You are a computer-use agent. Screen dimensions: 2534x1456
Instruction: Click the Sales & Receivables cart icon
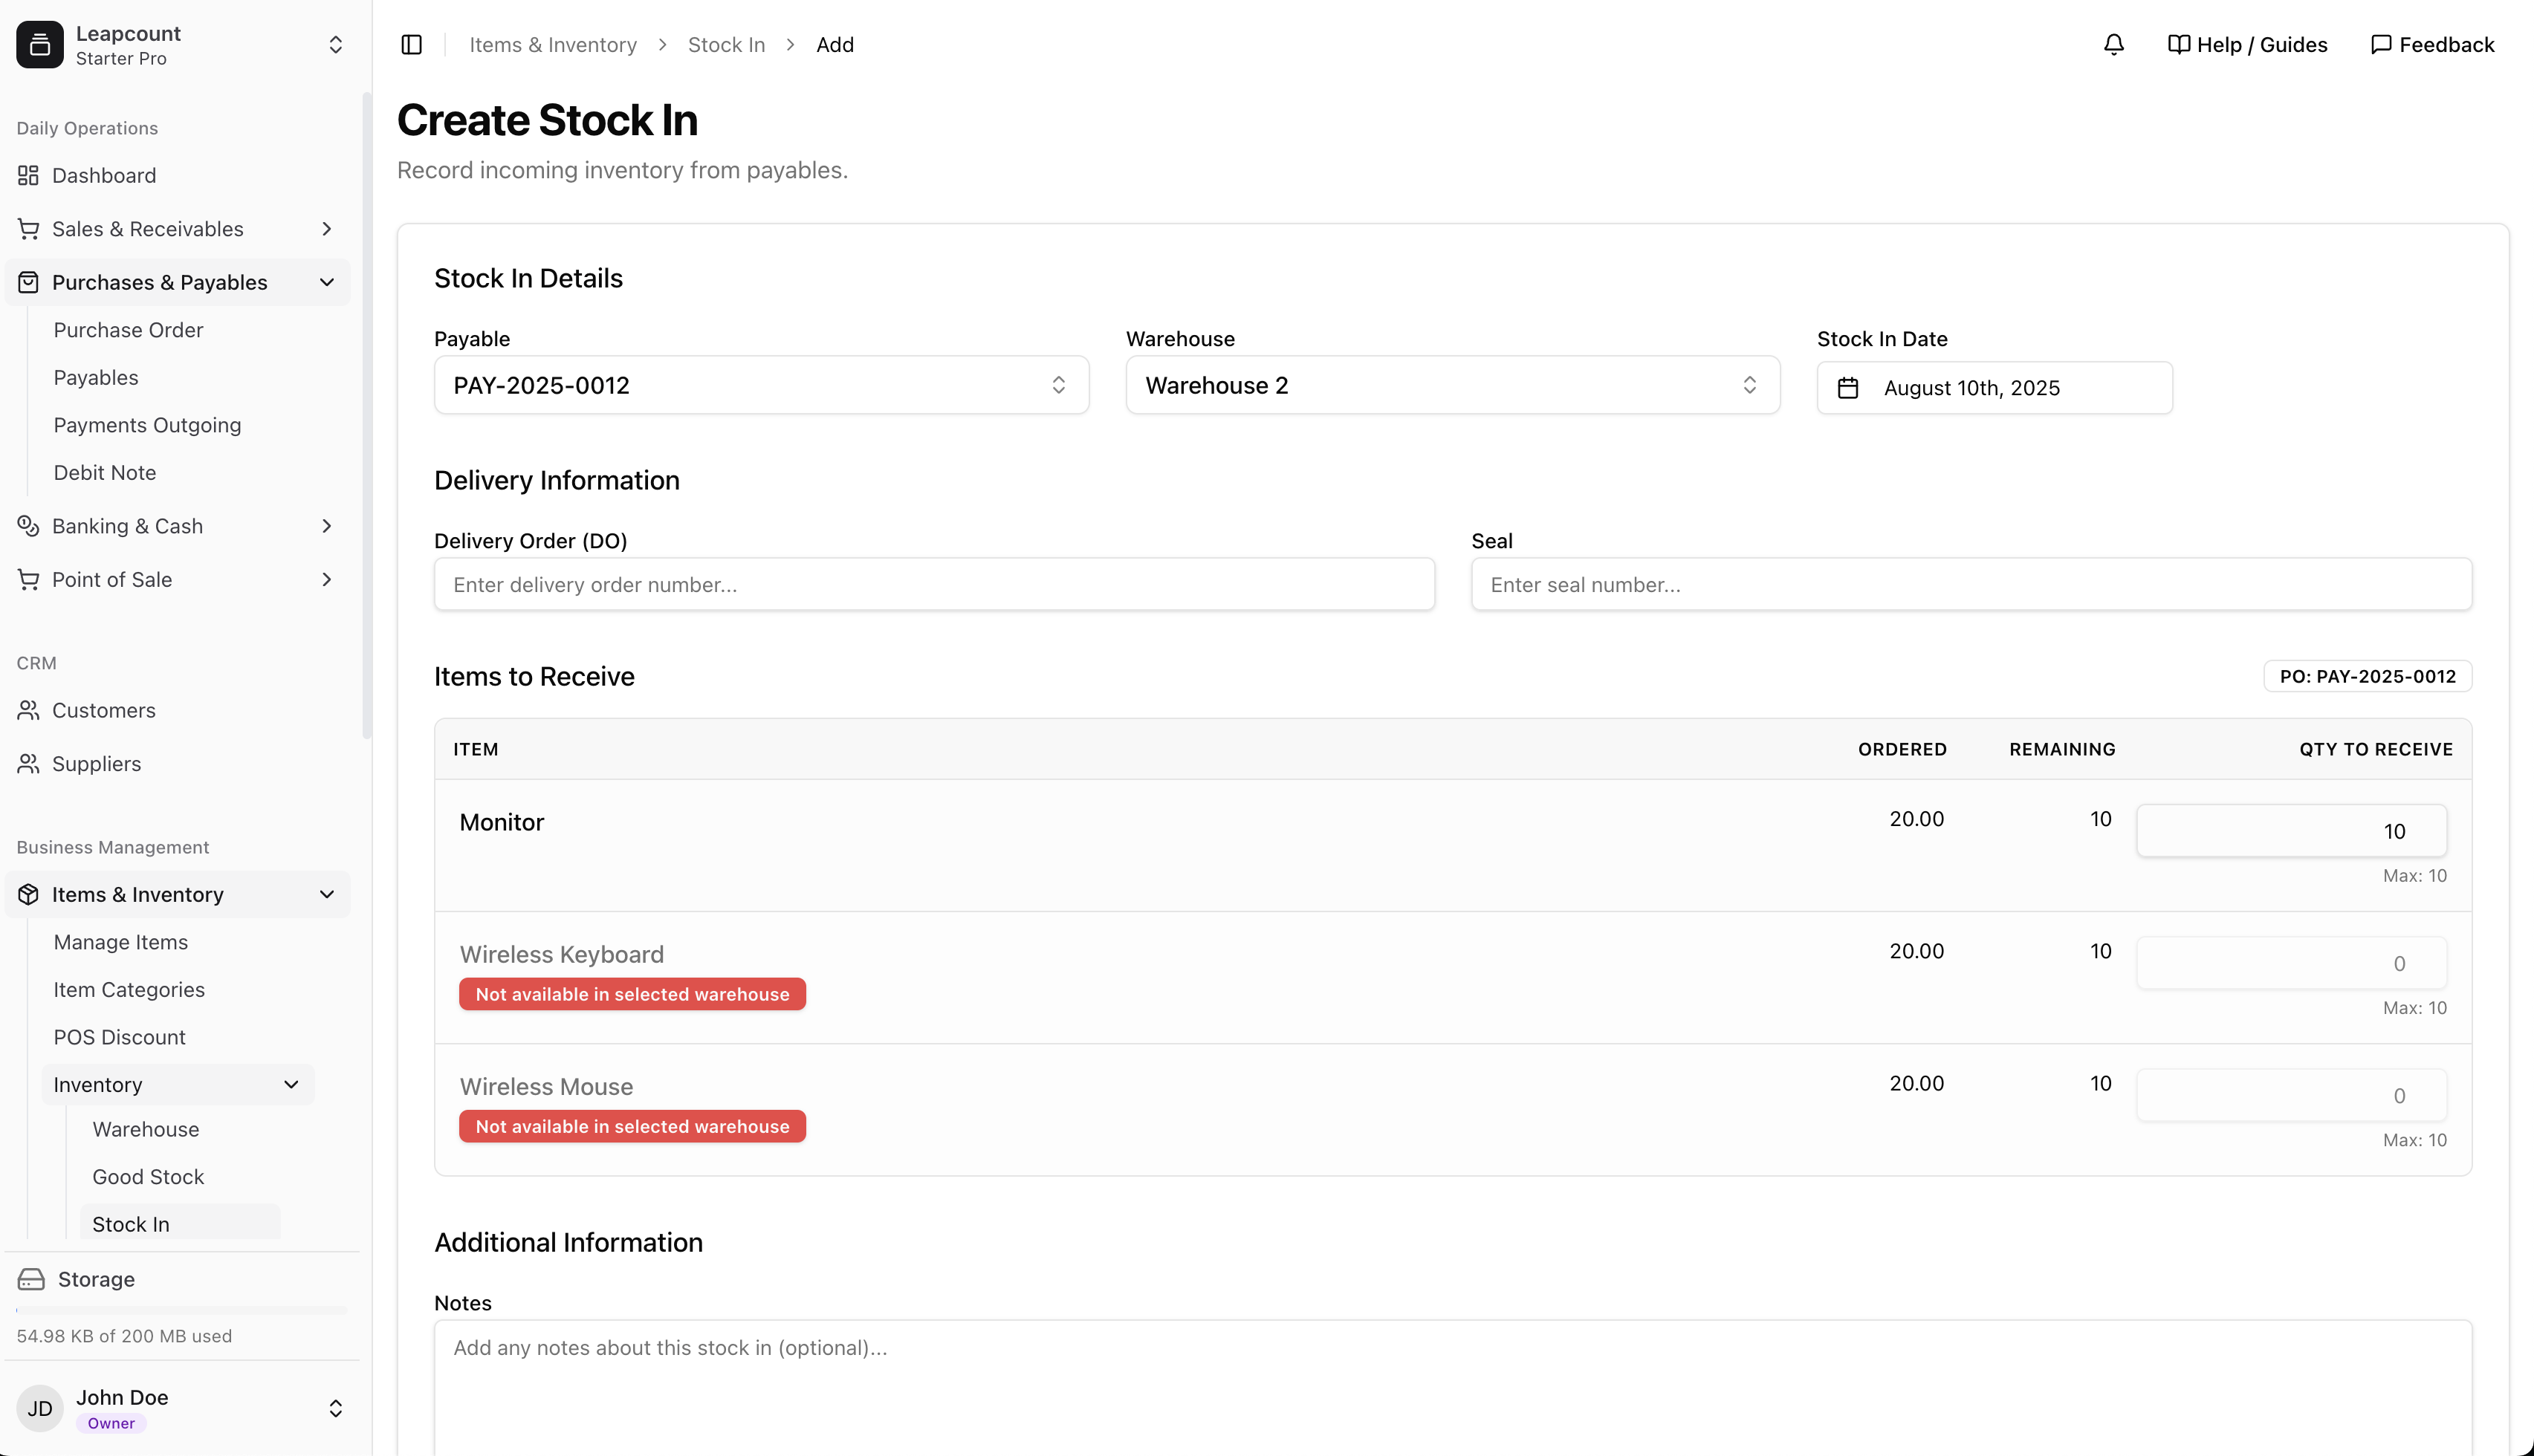28,229
